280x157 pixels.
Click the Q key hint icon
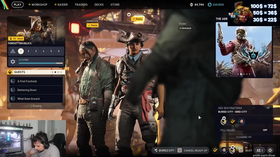tap(180, 150)
